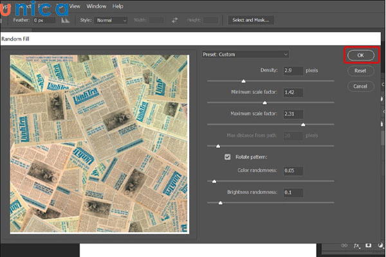
Task: Click the Color randomness value field
Action: coord(293,170)
